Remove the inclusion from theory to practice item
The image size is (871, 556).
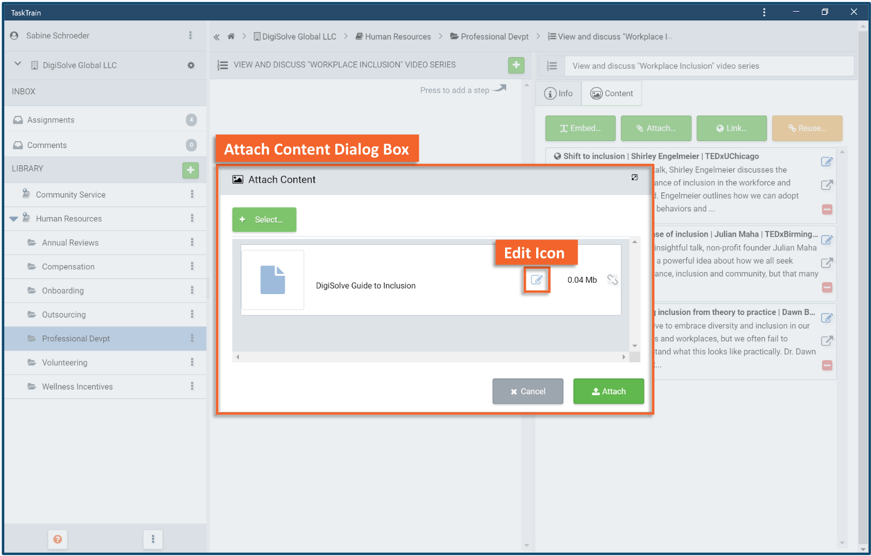[x=827, y=365]
